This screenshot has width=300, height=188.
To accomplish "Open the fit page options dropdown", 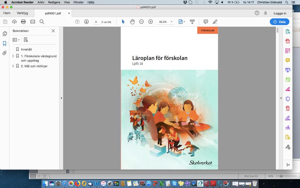I will click(x=182, y=22).
